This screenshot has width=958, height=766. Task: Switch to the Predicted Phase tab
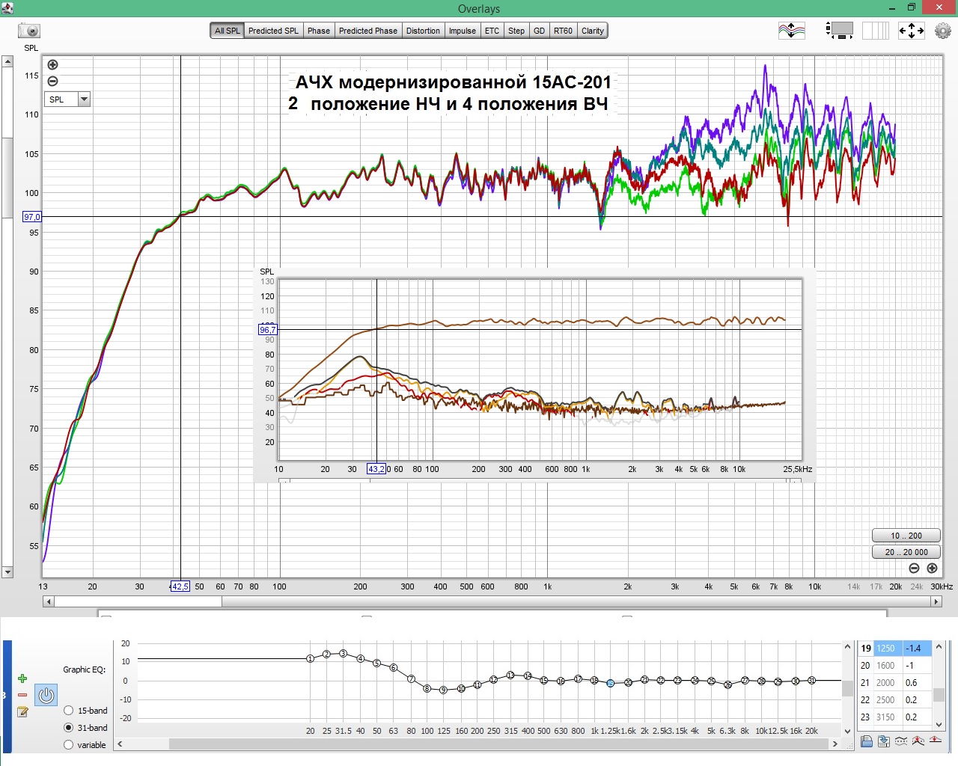[x=368, y=31]
